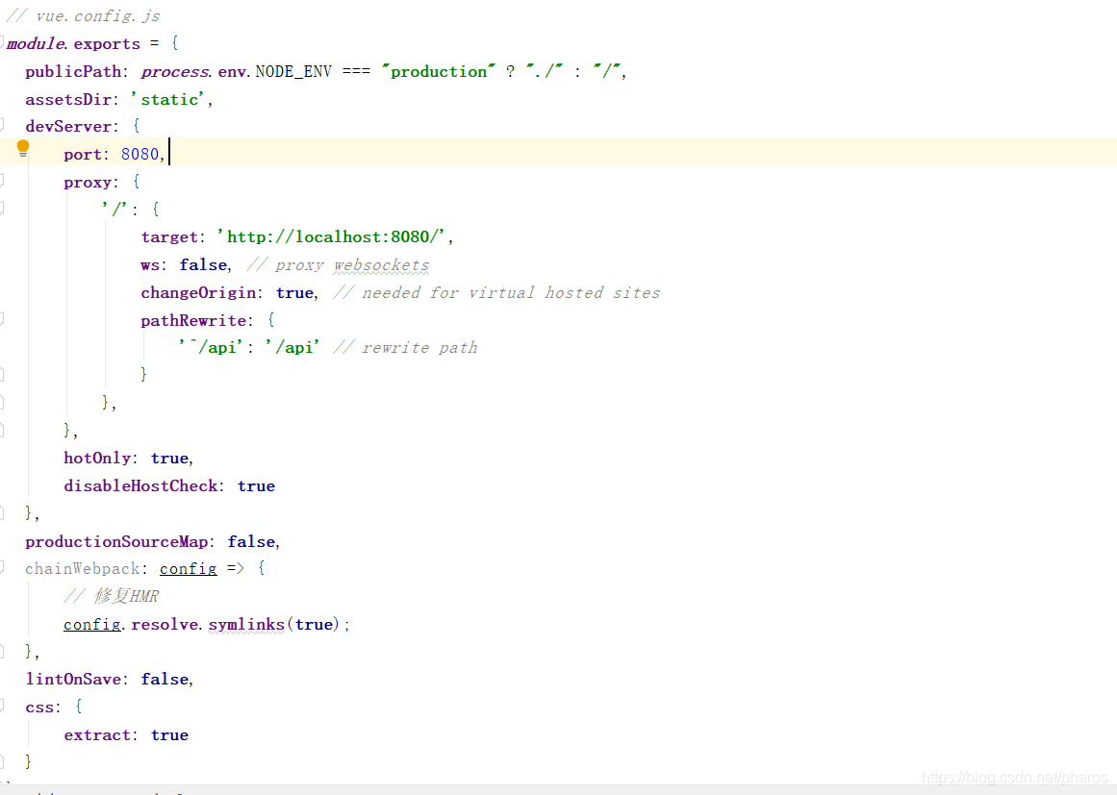Click the 'process' identifier
The width and height of the screenshot is (1117, 795).
(x=174, y=72)
